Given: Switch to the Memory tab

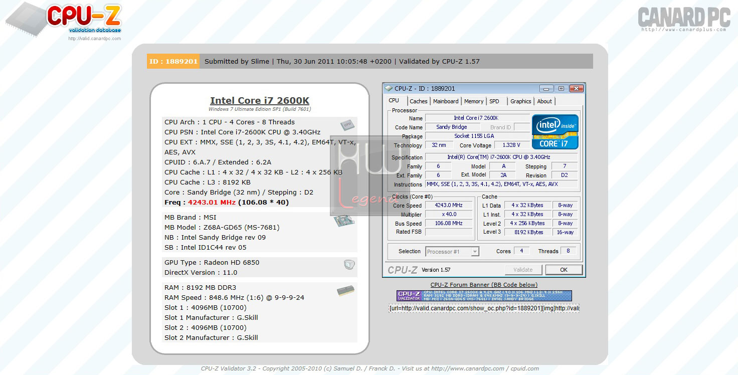Looking at the screenshot, I should (x=474, y=101).
